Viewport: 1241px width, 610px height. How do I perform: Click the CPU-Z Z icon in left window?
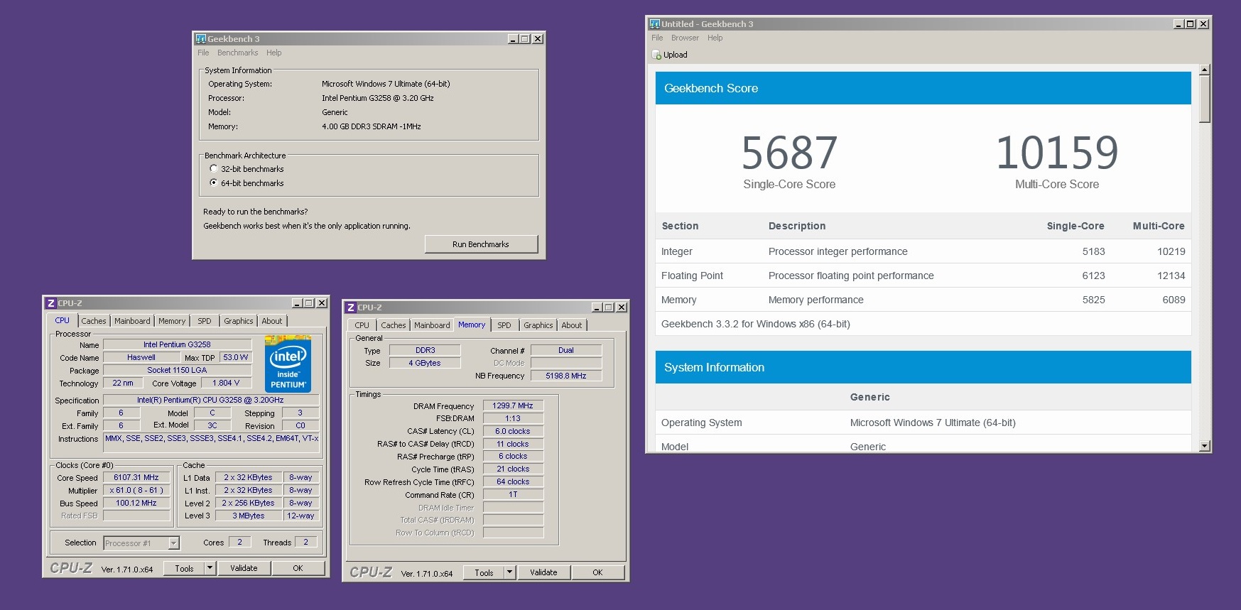51,303
